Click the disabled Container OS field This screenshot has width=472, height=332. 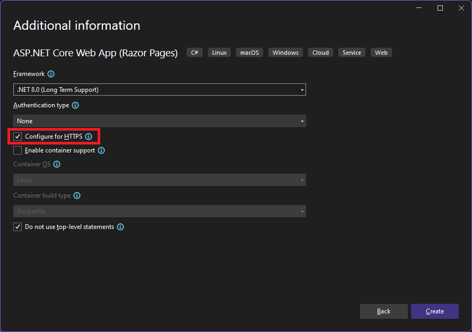tap(159, 180)
